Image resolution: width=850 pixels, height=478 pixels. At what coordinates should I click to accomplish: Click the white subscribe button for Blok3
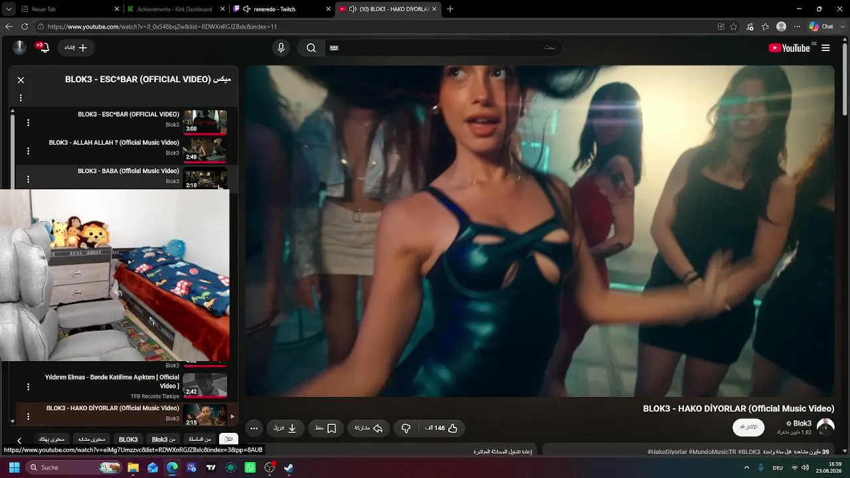click(x=748, y=427)
